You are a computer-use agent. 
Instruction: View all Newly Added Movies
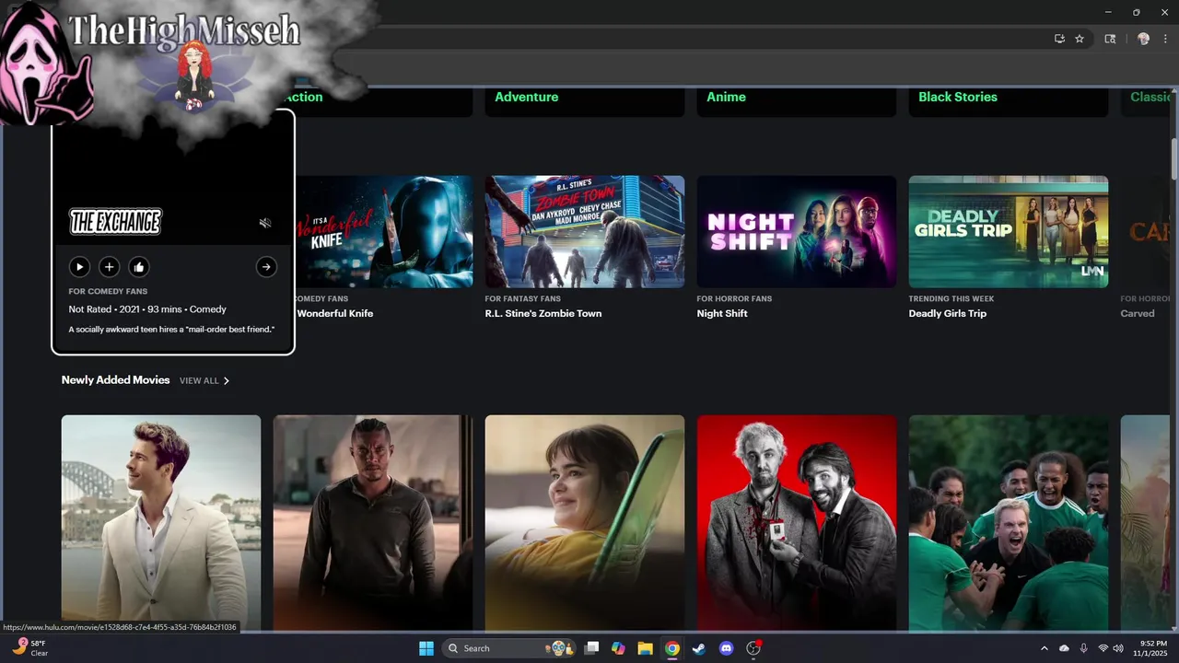199,380
